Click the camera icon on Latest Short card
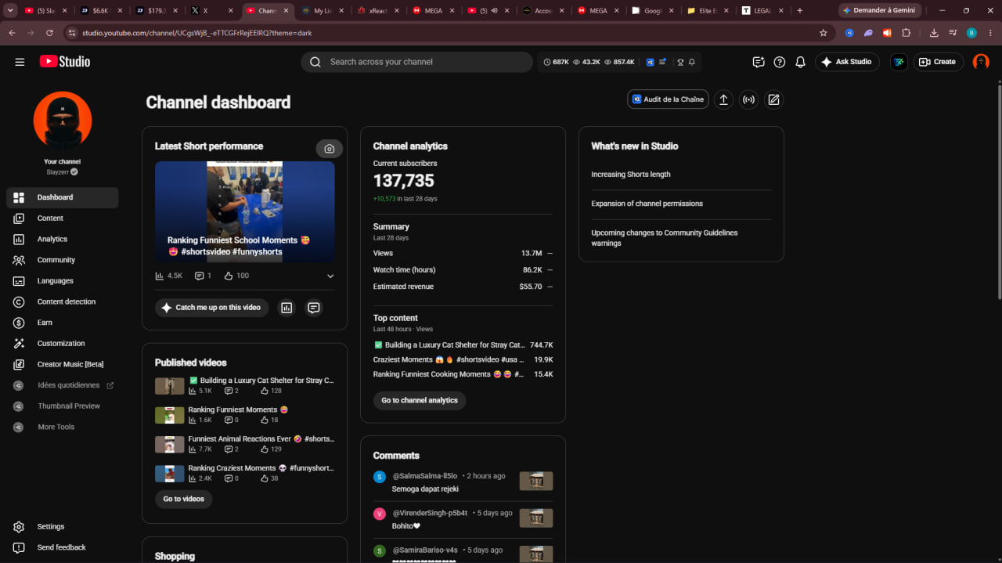 (x=330, y=149)
